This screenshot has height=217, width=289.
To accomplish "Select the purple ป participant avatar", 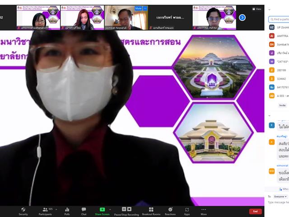I will click(272, 53).
